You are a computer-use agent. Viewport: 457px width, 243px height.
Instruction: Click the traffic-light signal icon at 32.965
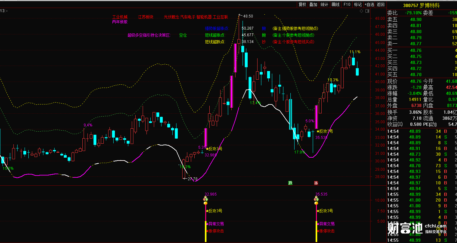click(206, 200)
